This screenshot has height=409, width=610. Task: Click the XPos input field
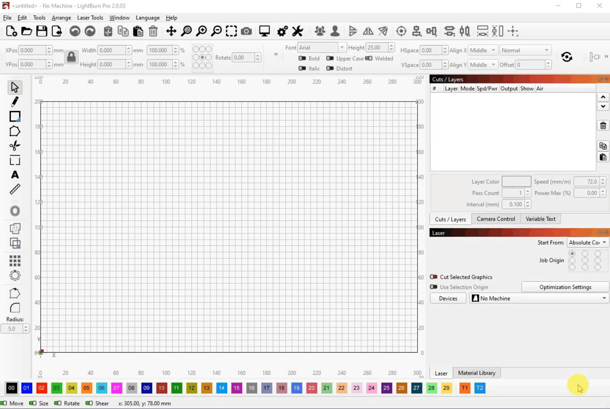coord(32,50)
